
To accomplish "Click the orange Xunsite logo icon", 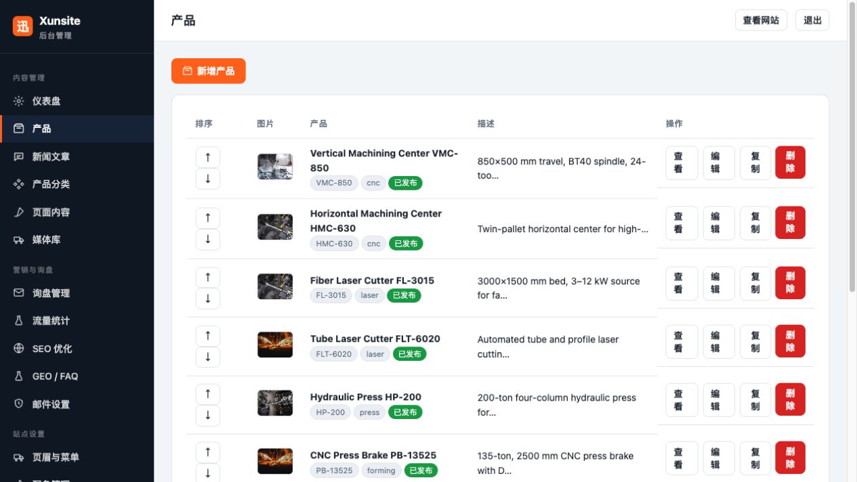I will (23, 26).
